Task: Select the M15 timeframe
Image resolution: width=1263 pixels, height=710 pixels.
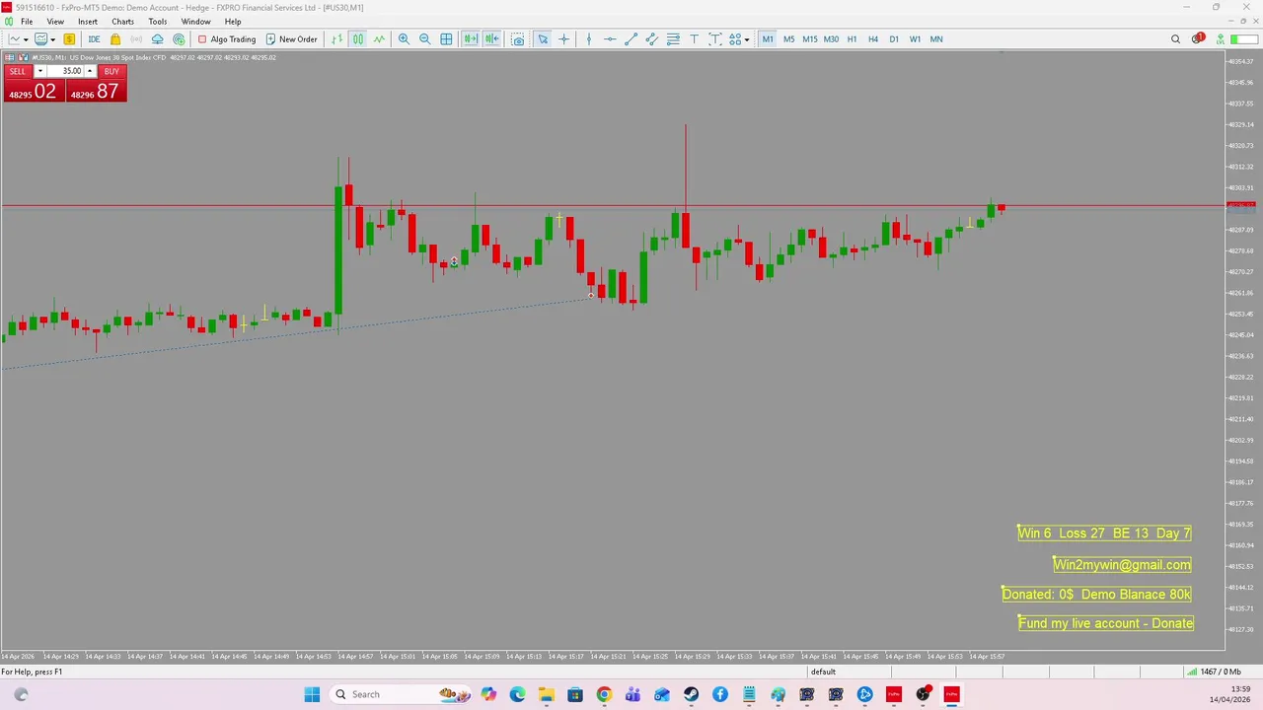Action: (809, 39)
